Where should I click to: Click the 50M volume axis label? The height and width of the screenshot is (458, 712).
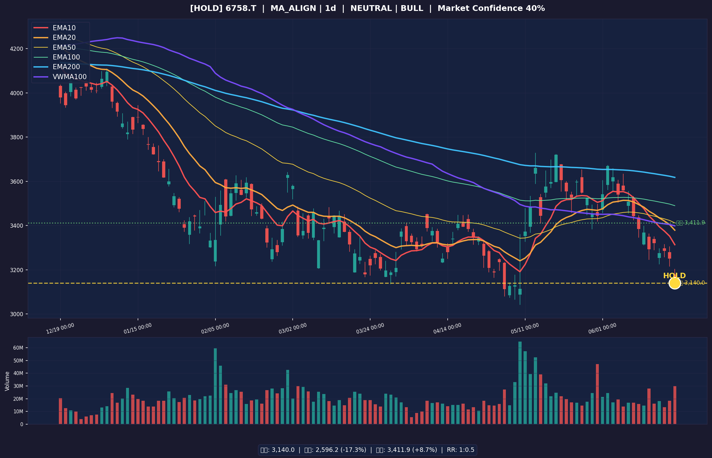(19, 361)
